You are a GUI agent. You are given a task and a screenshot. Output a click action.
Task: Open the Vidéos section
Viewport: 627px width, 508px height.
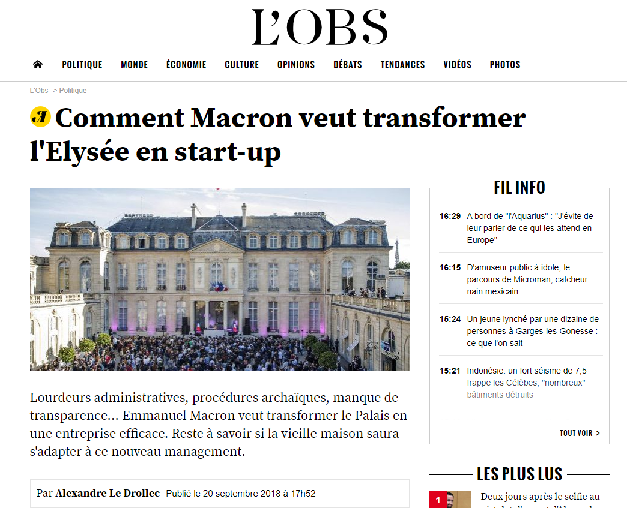pos(457,65)
